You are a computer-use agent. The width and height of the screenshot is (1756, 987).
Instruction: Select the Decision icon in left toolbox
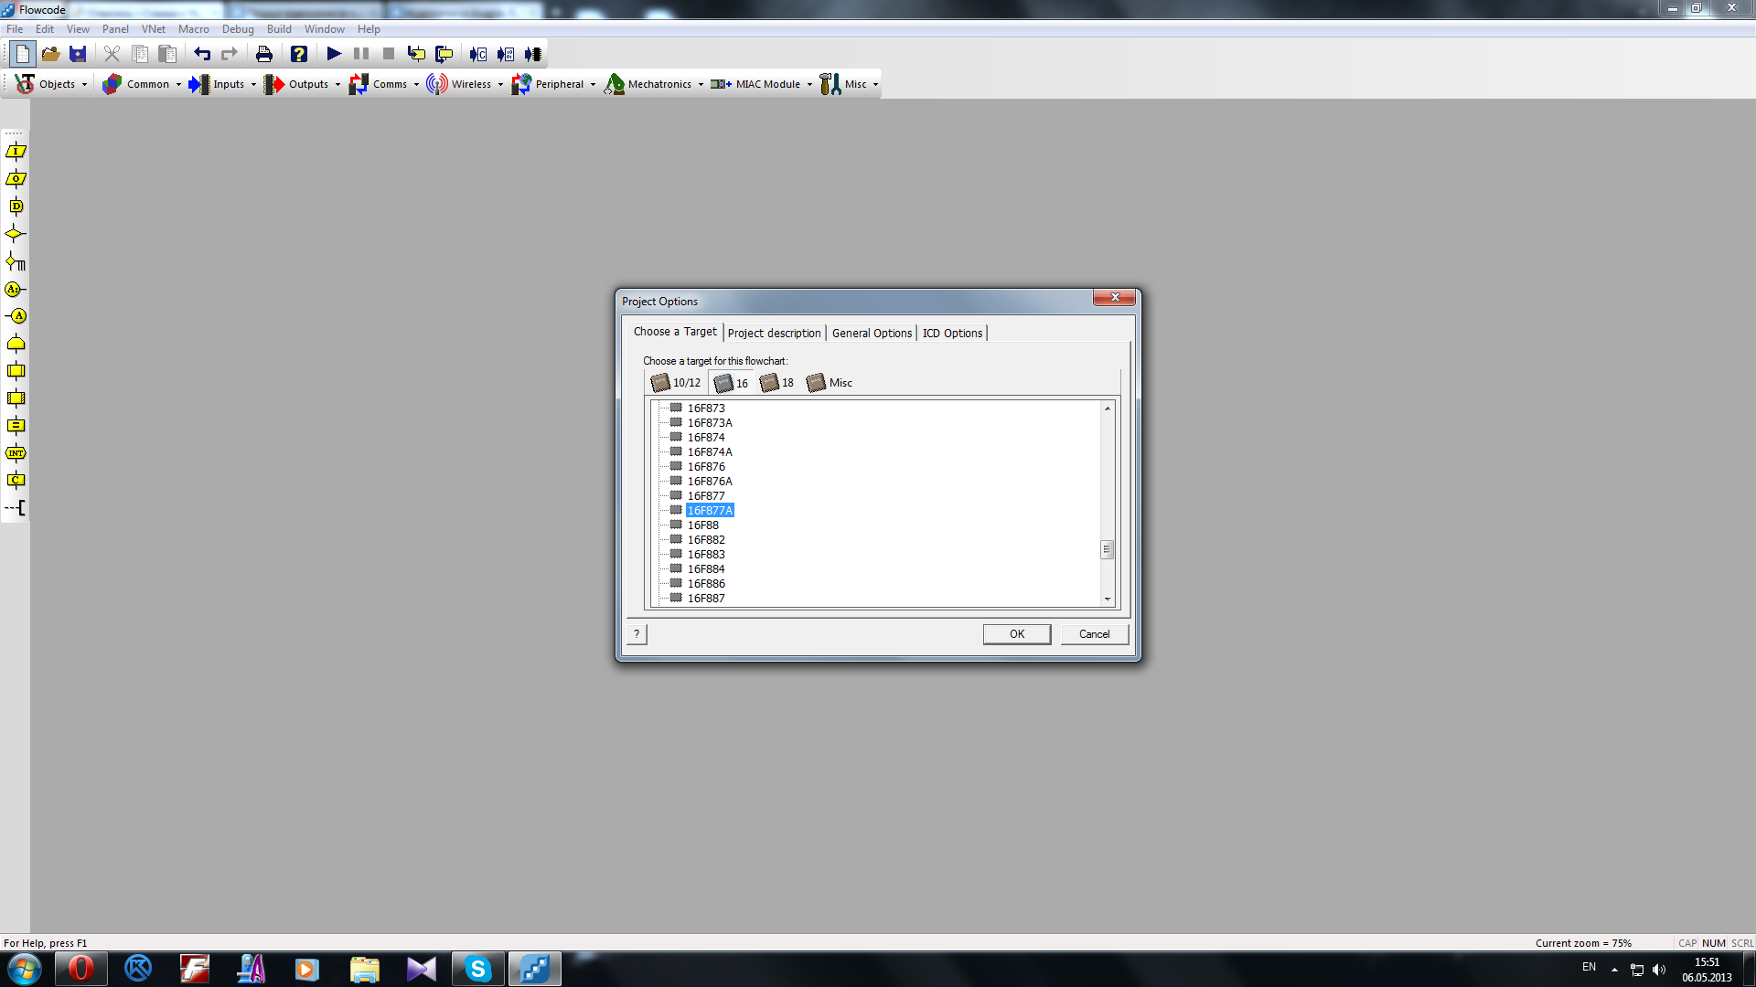coord(16,234)
